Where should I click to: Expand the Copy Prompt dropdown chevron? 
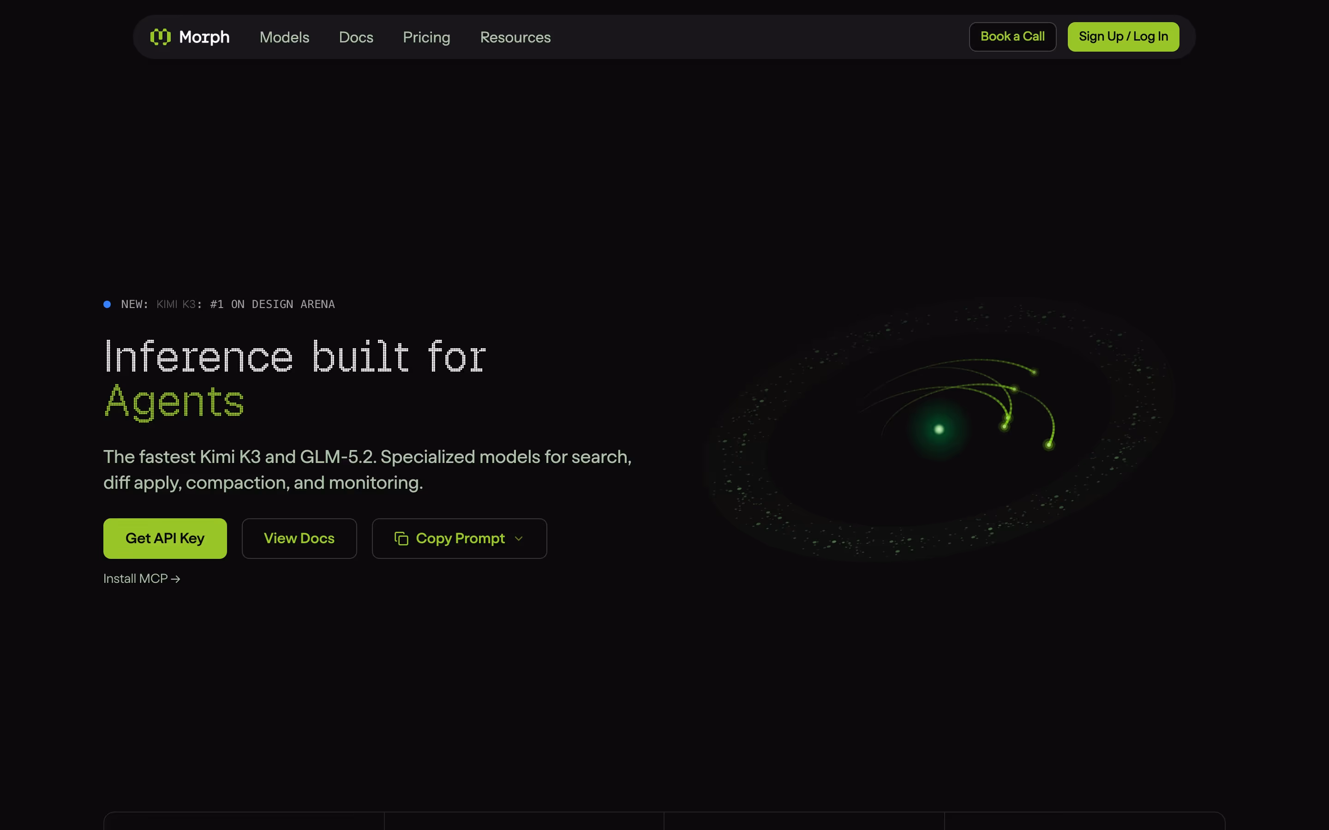coord(518,539)
